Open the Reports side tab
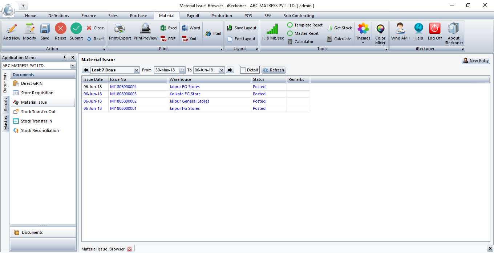The height and width of the screenshot is (253, 494). click(6, 104)
